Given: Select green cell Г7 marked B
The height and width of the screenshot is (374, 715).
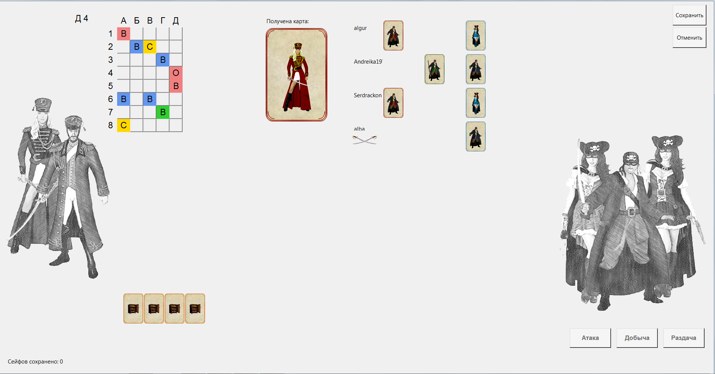Looking at the screenshot, I should (x=163, y=112).
